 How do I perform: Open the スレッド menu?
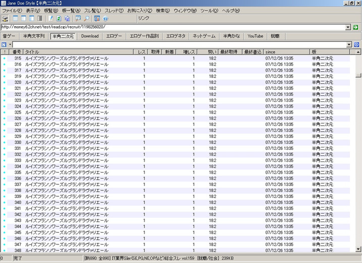(x=114, y=11)
